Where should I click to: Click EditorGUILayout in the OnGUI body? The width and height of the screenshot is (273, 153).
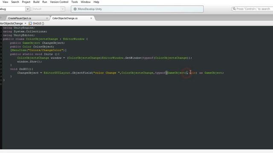[x=57, y=73]
